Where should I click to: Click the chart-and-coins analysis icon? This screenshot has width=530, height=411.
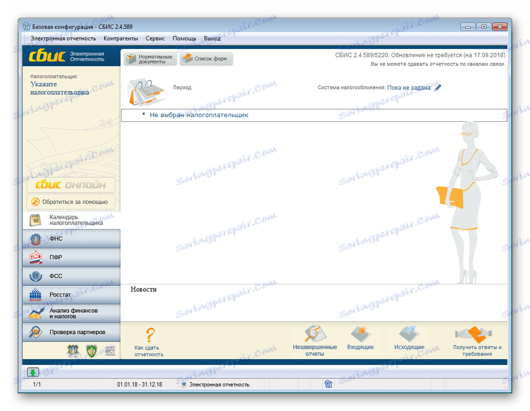(36, 314)
